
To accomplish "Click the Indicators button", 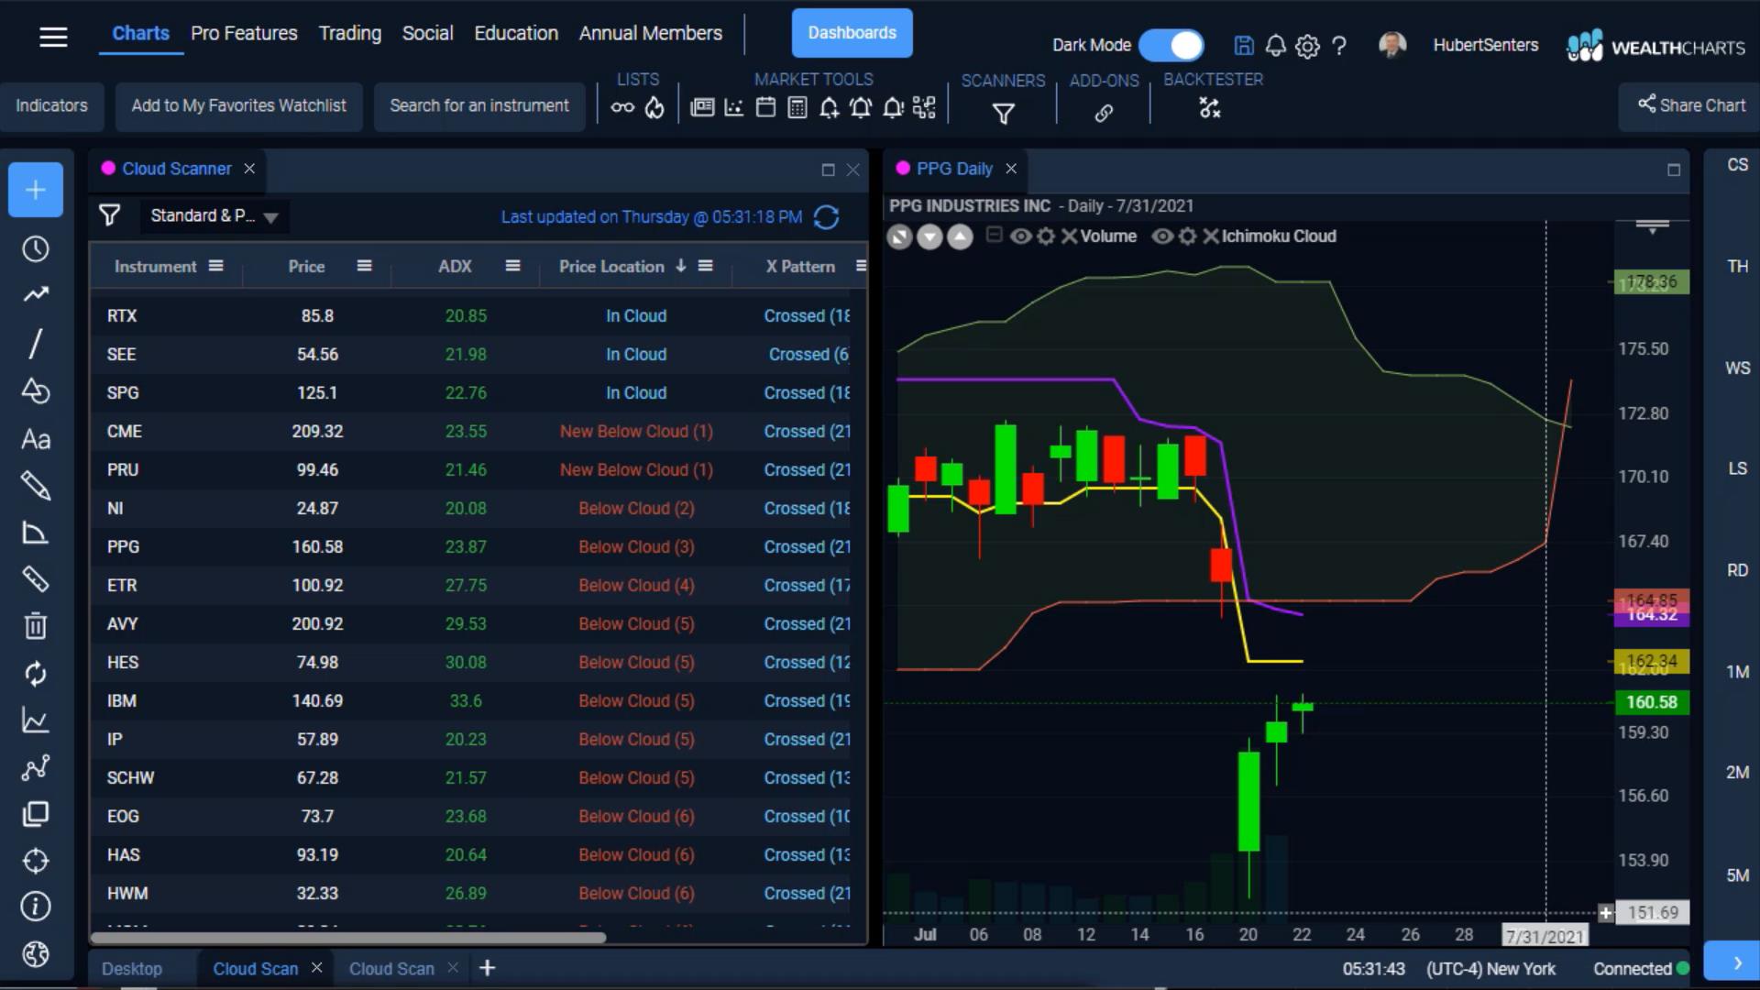I will [51, 105].
